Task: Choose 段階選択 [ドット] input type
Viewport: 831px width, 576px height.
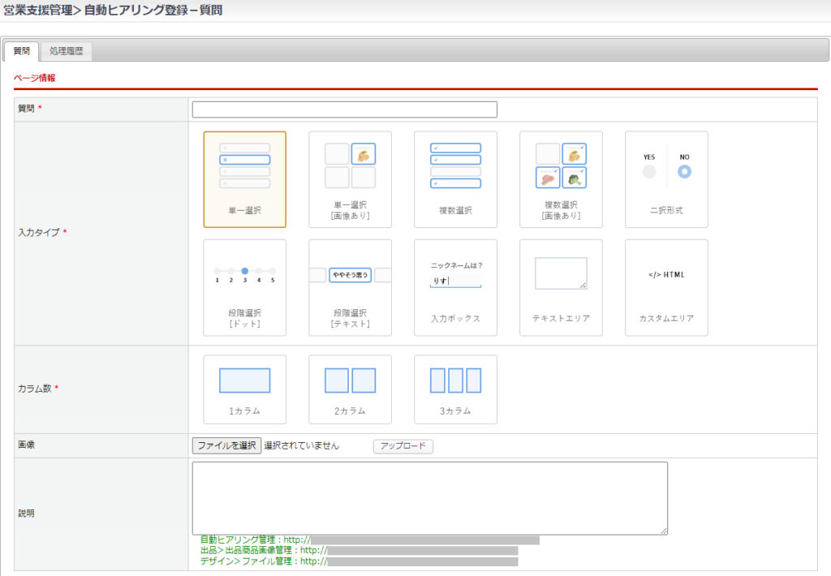Action: [x=244, y=287]
